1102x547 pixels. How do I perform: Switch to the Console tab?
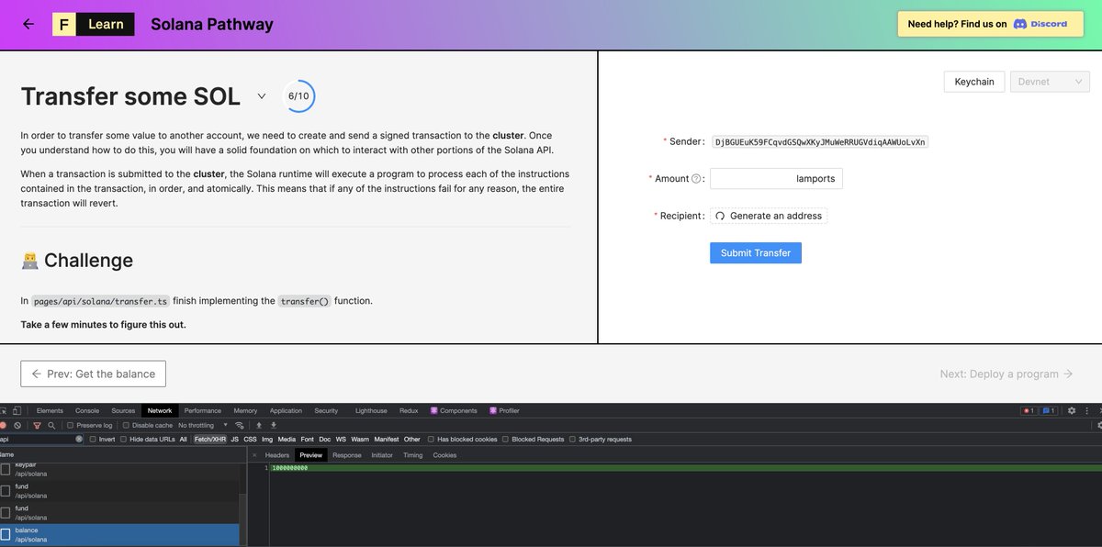pos(87,411)
